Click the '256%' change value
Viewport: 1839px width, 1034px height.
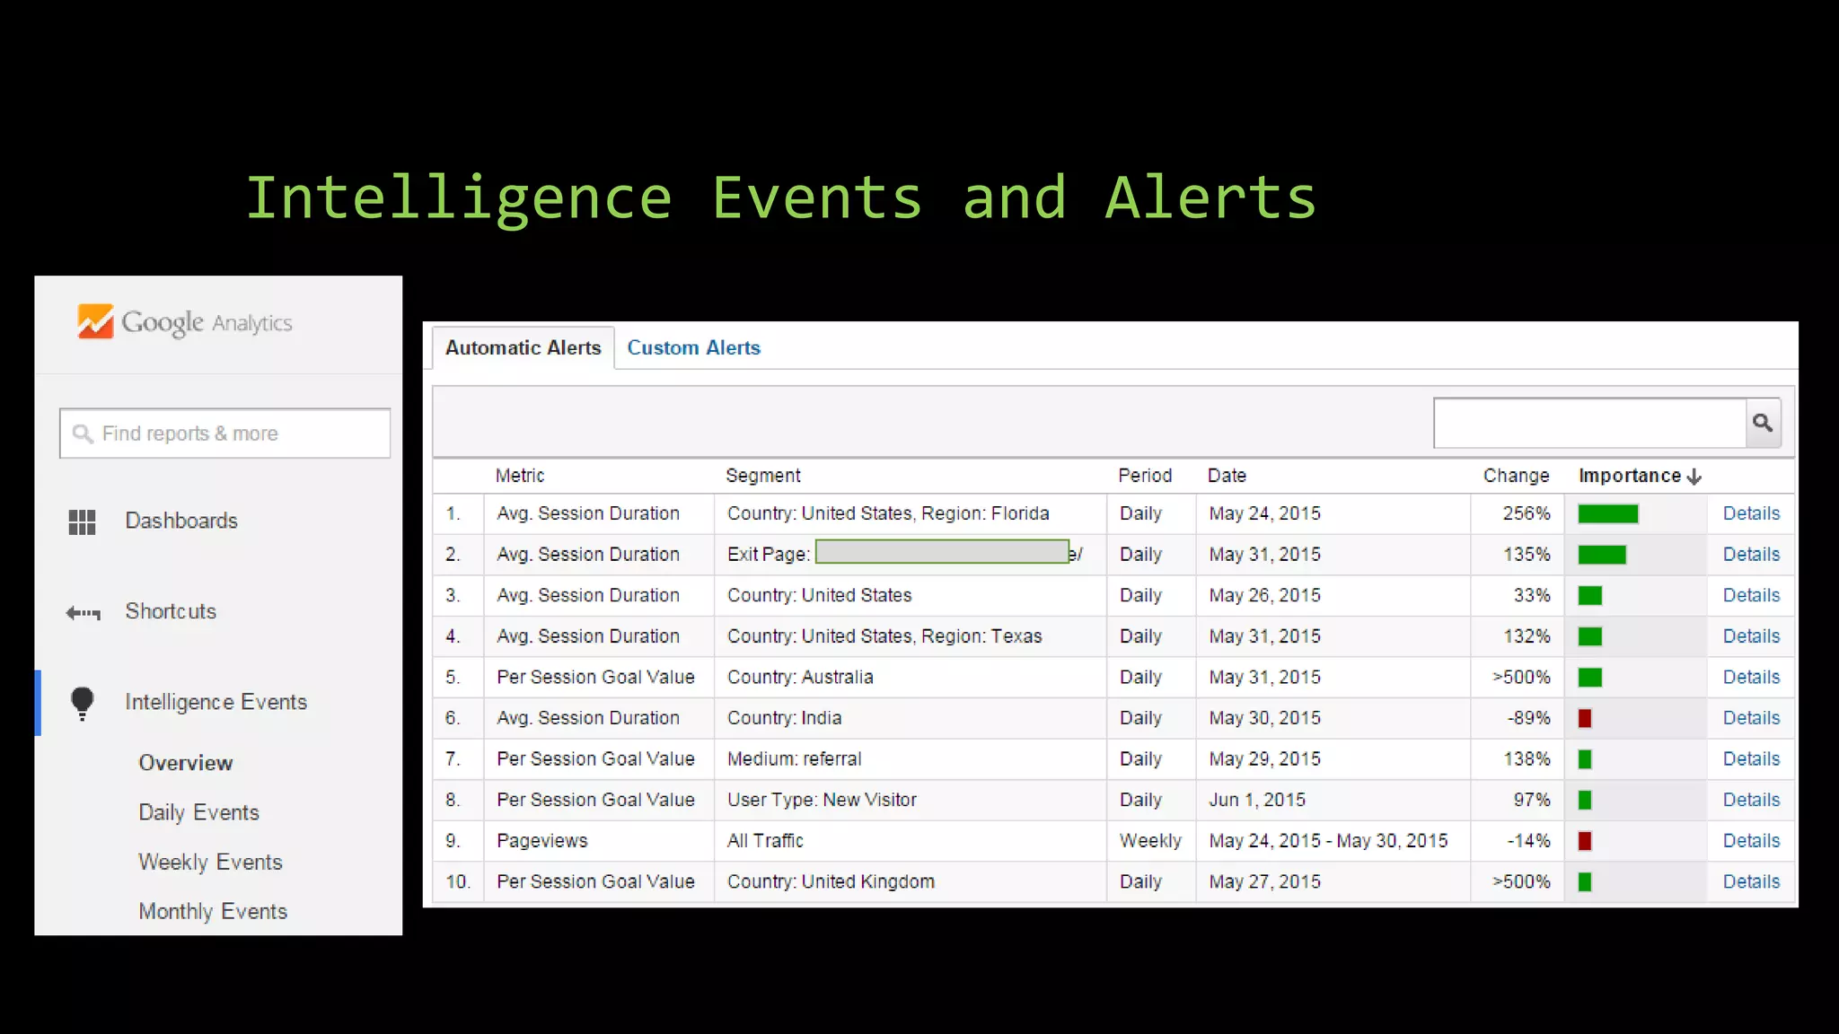(x=1527, y=513)
